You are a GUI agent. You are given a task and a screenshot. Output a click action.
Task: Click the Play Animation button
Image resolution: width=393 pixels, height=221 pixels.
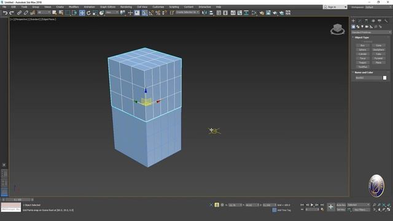[312, 205]
